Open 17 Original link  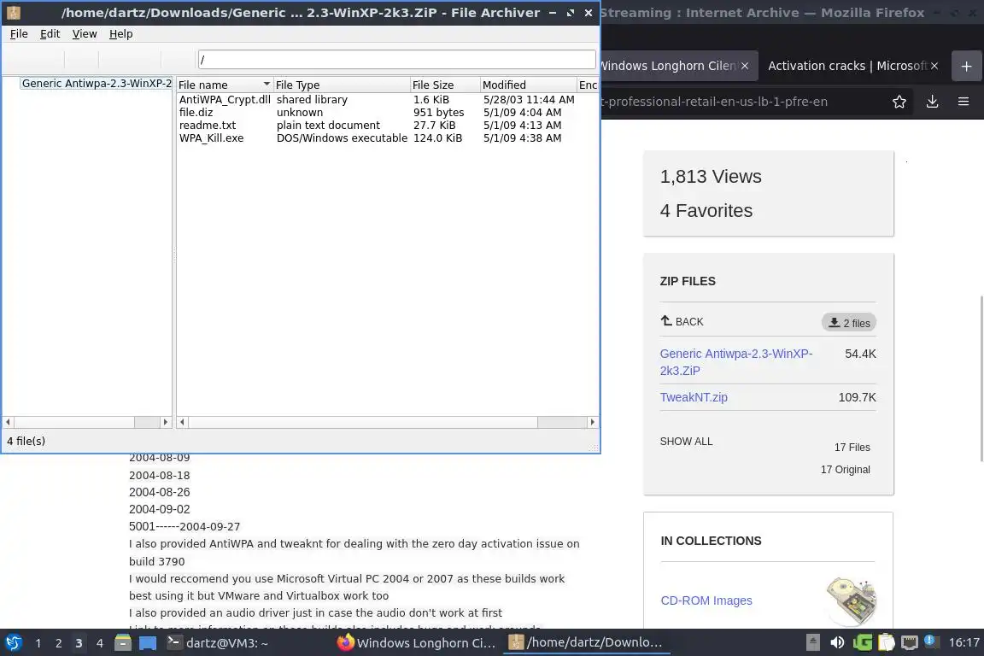coord(846,470)
